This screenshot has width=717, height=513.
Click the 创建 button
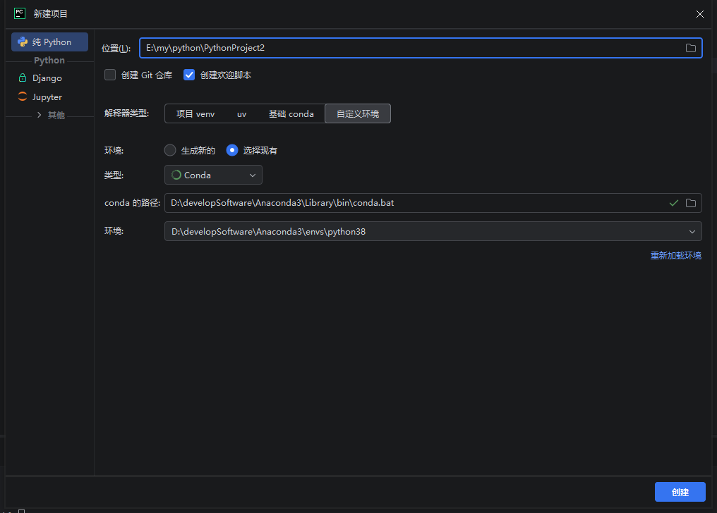coord(680,492)
